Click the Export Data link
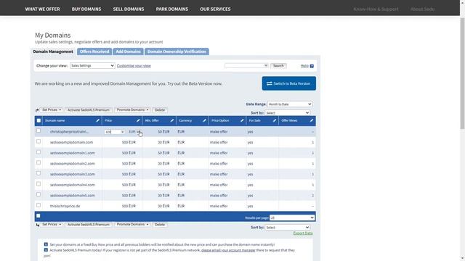Image resolution: width=465 pixels, height=261 pixels. (x=303, y=233)
